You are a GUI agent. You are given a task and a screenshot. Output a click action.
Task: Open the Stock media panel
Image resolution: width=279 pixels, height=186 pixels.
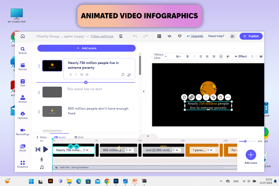23,148
